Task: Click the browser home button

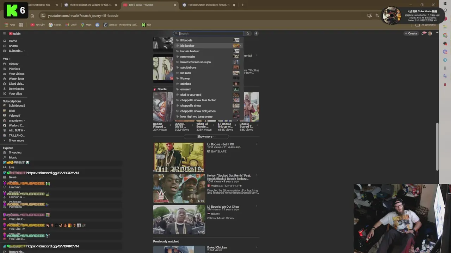Action: point(32,16)
